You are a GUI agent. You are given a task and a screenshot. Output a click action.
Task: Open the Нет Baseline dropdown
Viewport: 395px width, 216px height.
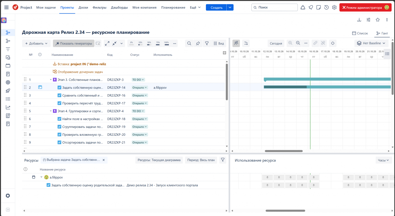click(x=371, y=43)
